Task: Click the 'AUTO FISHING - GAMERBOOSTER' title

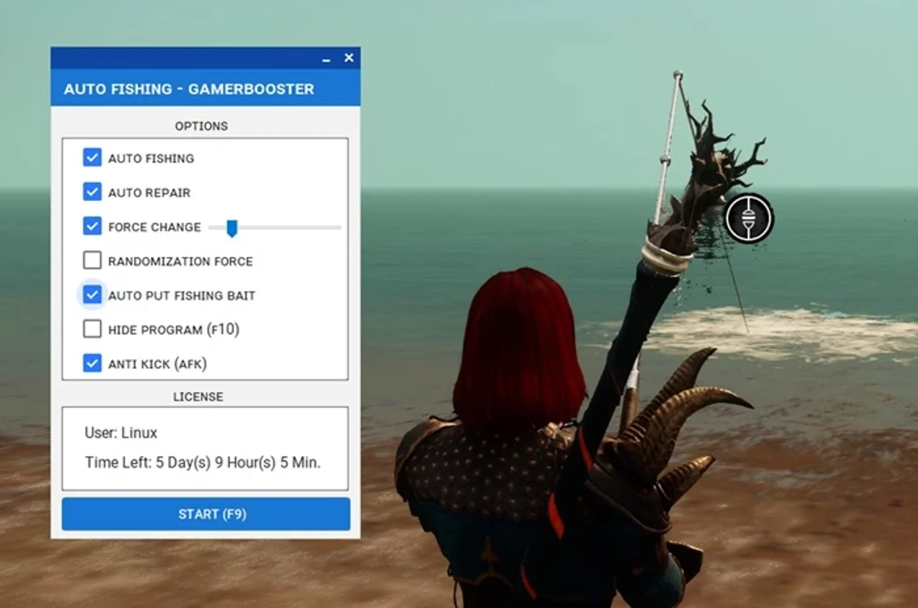Action: [189, 89]
